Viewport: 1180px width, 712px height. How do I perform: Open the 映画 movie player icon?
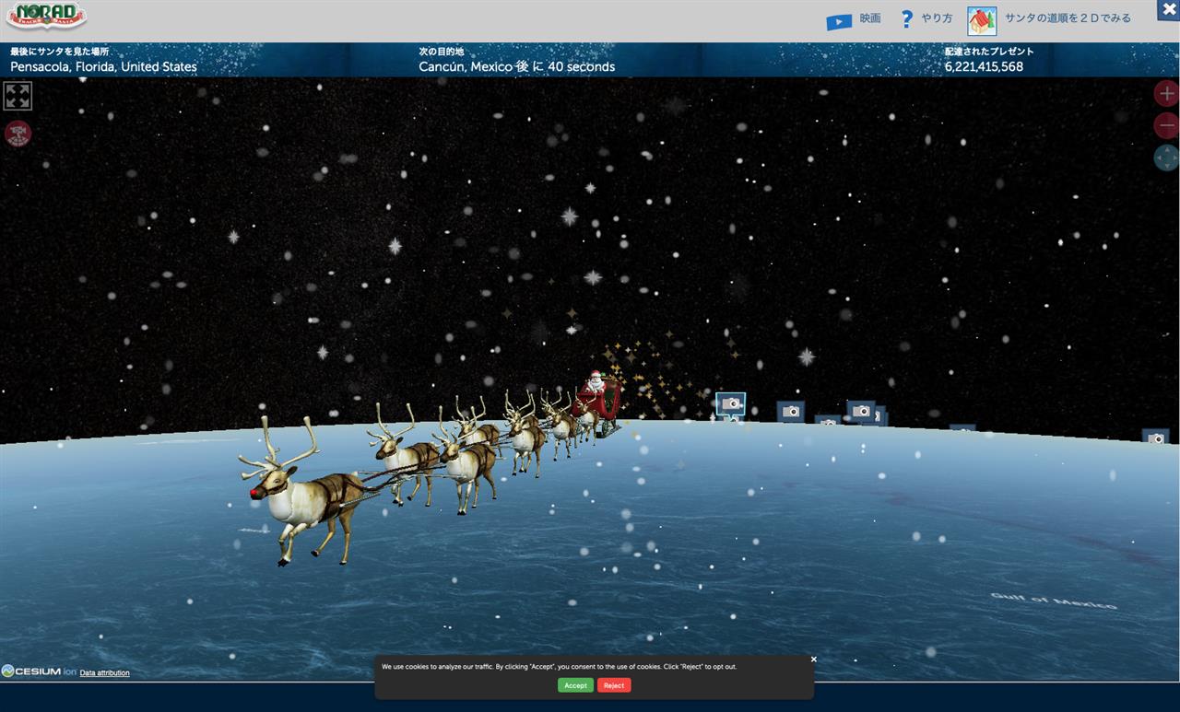click(x=839, y=21)
